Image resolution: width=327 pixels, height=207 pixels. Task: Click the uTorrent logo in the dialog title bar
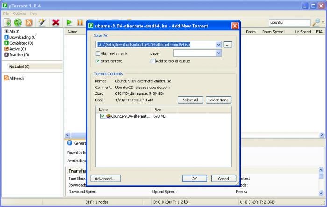[x=91, y=26]
